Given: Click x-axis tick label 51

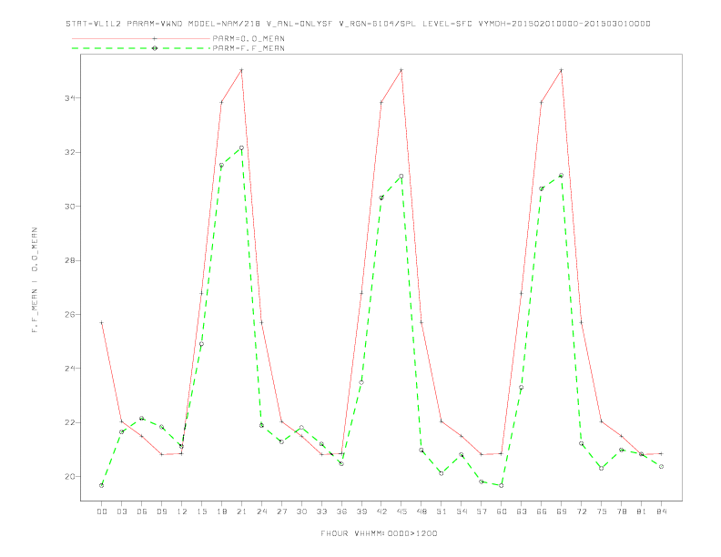Looking at the screenshot, I should pyautogui.click(x=442, y=511).
